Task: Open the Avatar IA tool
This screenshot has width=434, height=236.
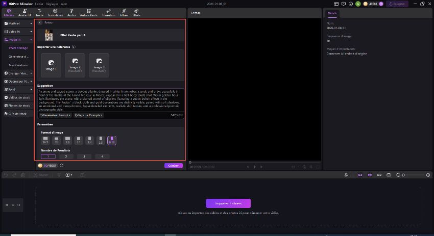Action: [23, 12]
